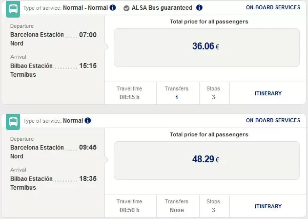Open info icon beside ALSA Bus guaranteed
The width and height of the screenshot is (308, 219).
pyautogui.click(x=199, y=8)
